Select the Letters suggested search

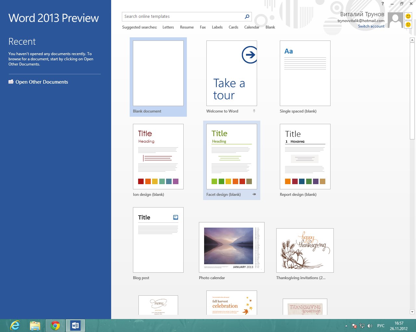point(168,27)
